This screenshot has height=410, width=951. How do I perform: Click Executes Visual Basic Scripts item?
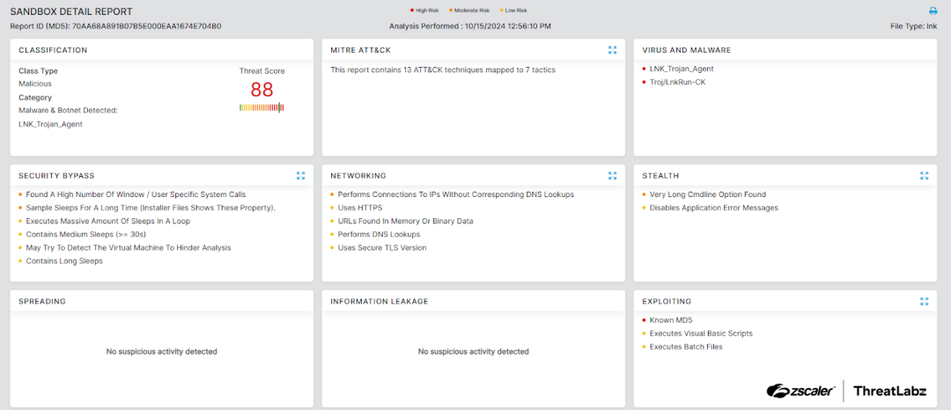(x=701, y=333)
